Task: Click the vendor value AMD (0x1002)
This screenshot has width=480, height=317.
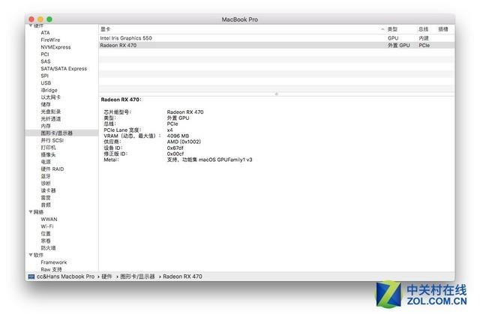Action: 184,142
